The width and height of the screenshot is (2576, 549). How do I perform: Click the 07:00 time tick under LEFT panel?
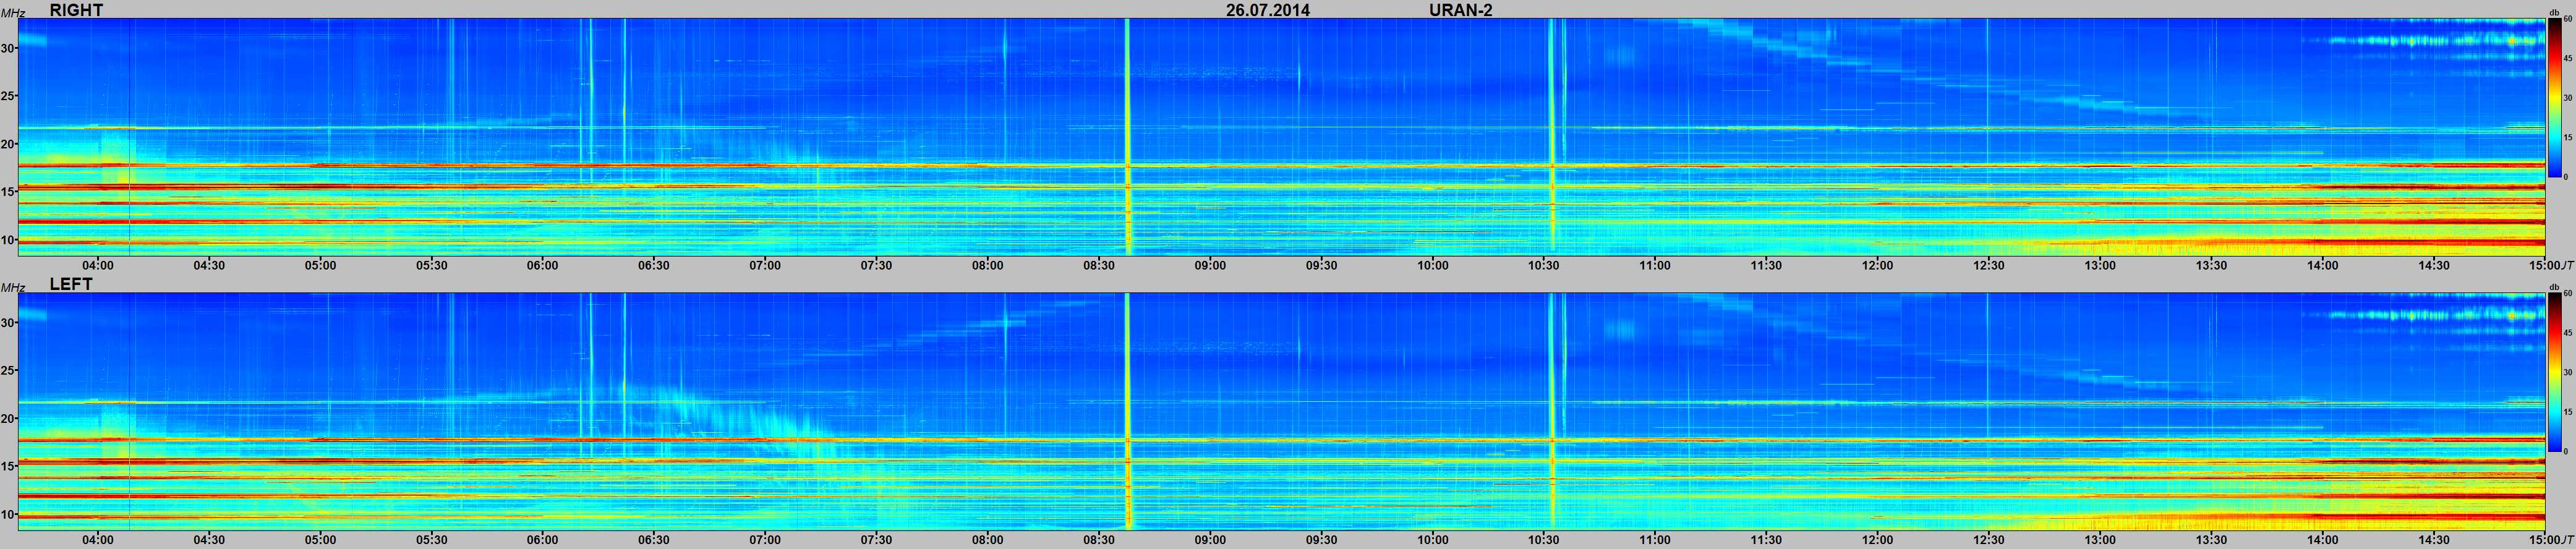(765, 540)
